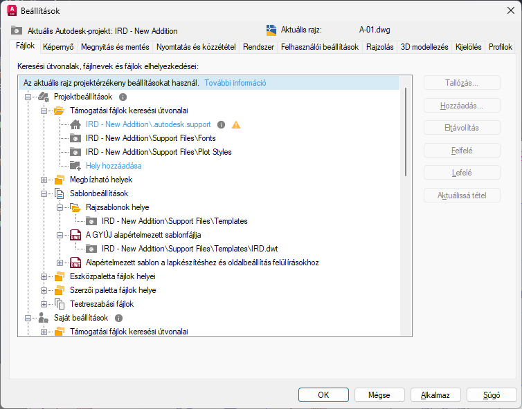This screenshot has height=409, width=522.
Task: Collapse the Projektbeállítások tree node
Action: pyautogui.click(x=28, y=97)
